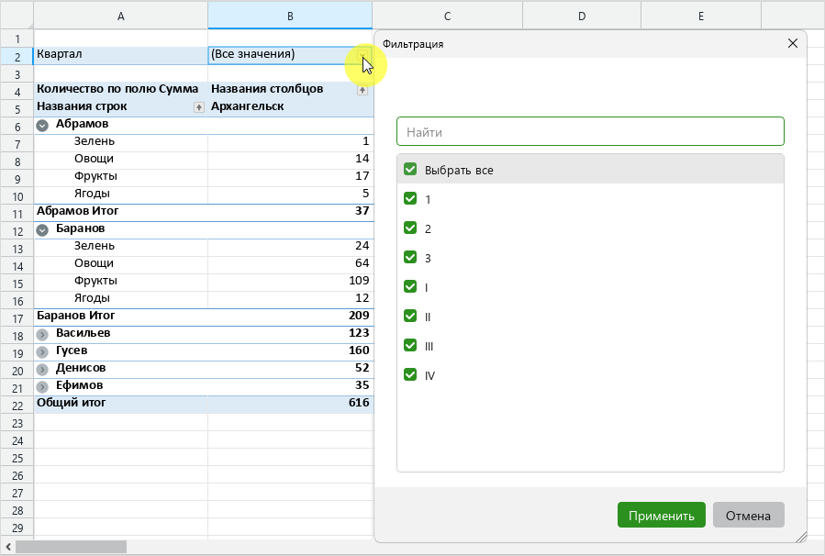This screenshot has height=556, width=825.
Task: Expand the Васильев group
Action: 42,335
